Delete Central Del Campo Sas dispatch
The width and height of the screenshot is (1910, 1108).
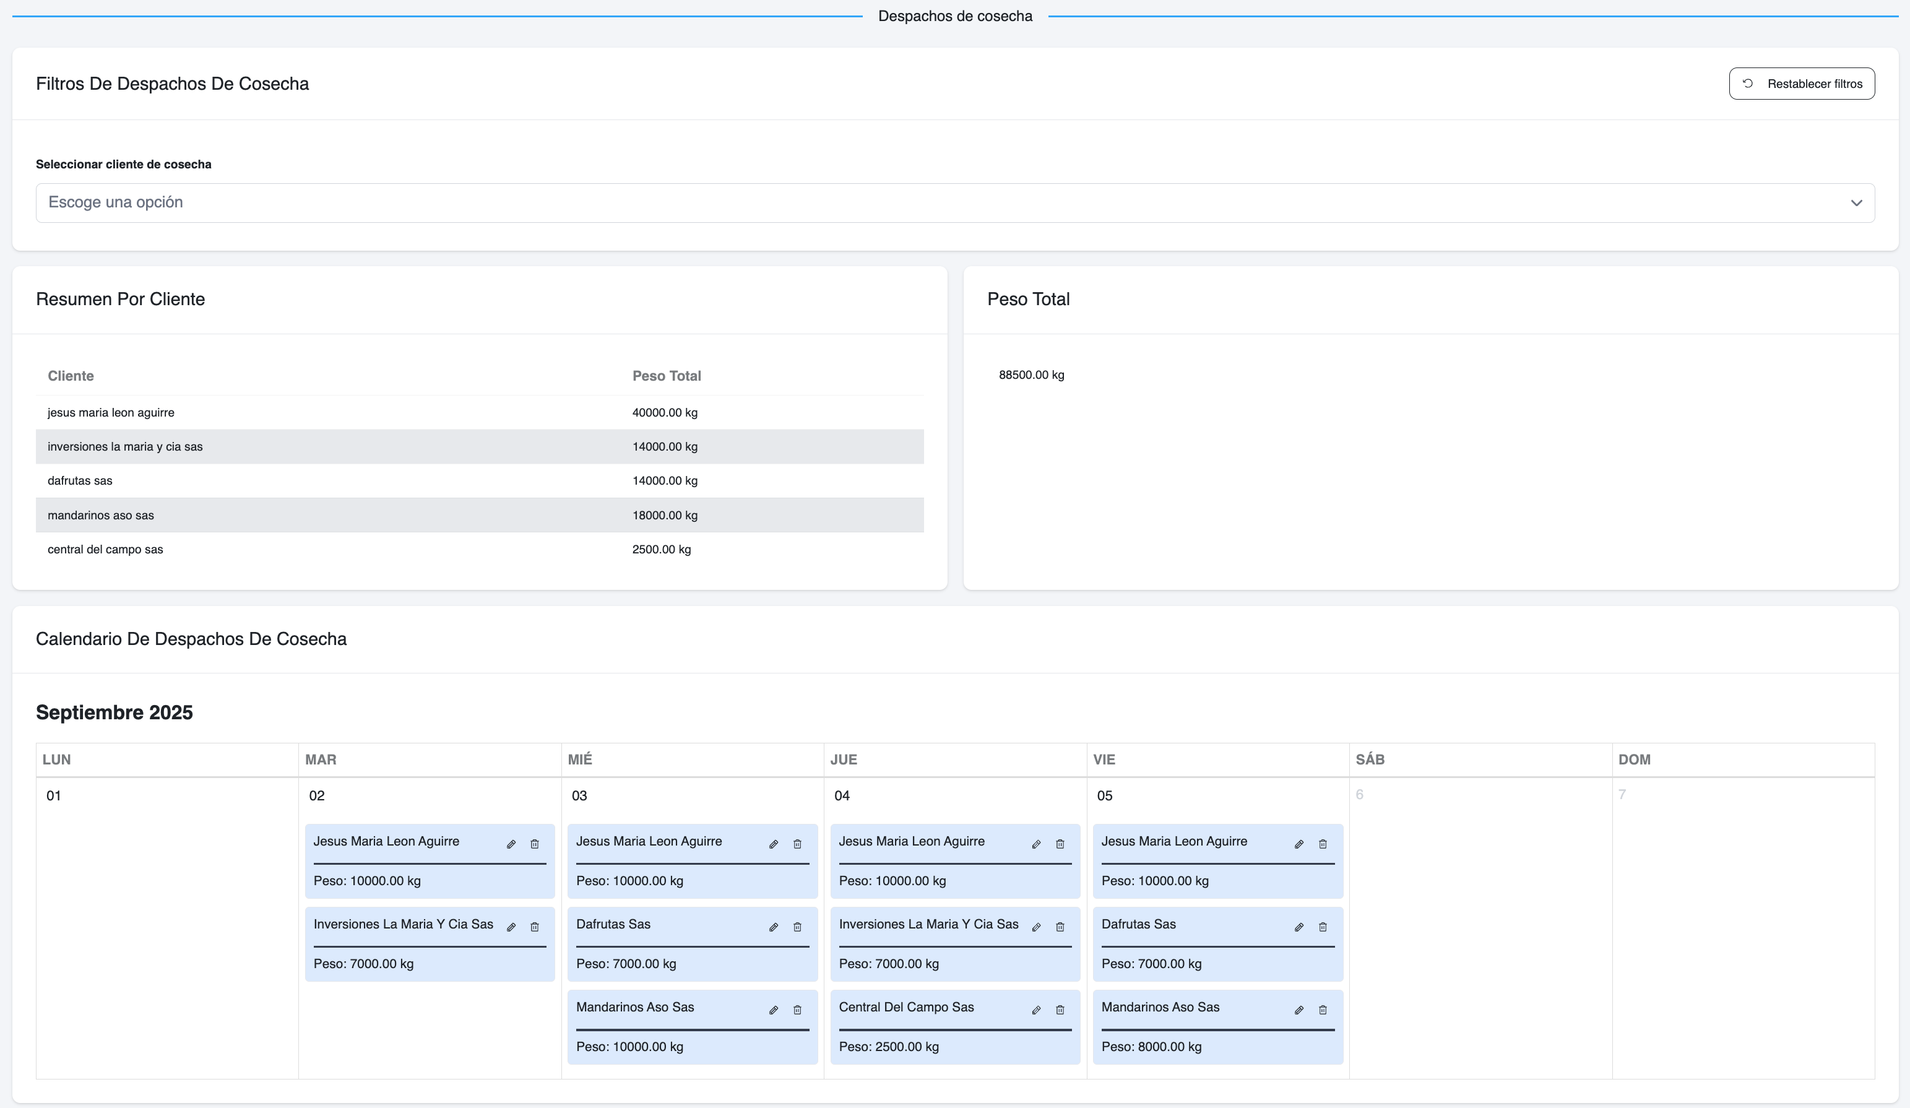[x=1060, y=1010]
